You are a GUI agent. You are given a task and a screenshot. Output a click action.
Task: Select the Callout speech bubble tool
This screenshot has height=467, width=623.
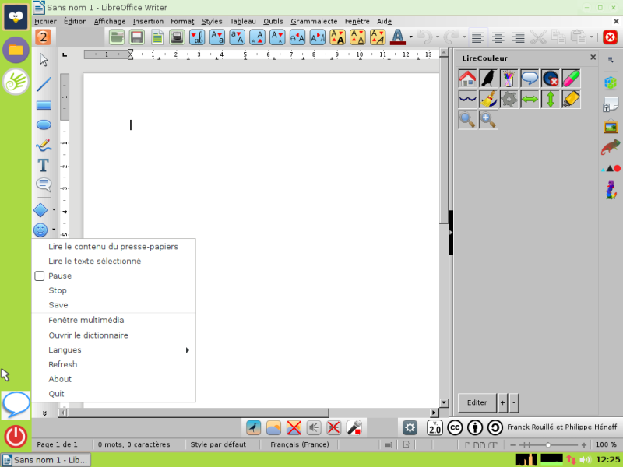[x=44, y=184]
